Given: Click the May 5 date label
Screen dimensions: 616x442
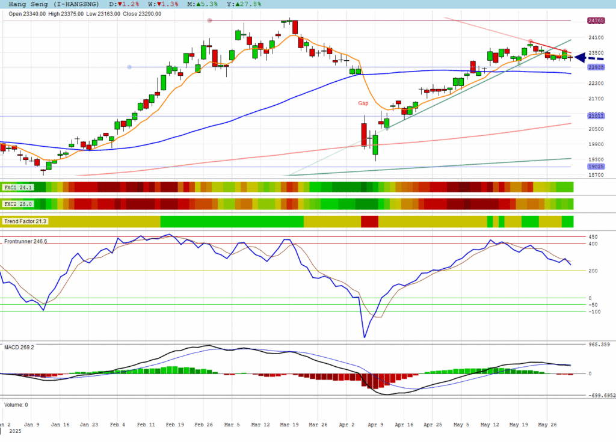Looking at the screenshot, I should coord(461,425).
